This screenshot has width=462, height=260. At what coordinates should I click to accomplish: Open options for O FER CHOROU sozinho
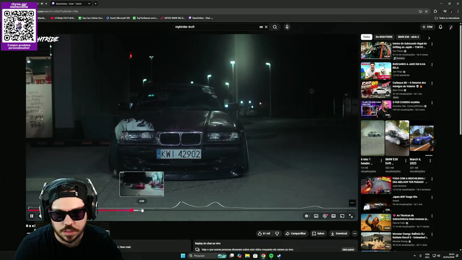(x=432, y=103)
